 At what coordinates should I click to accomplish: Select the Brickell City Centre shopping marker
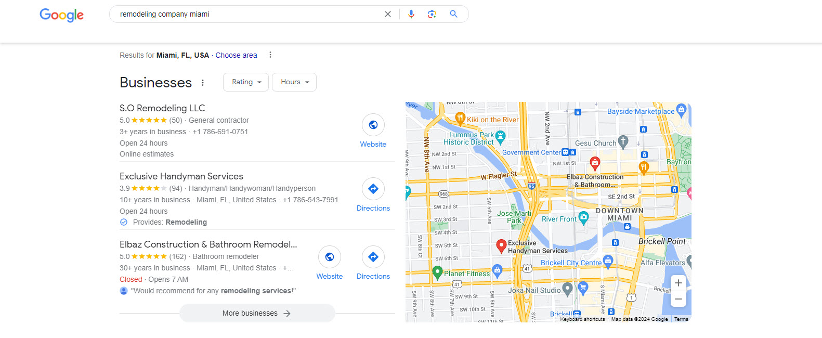point(608,262)
